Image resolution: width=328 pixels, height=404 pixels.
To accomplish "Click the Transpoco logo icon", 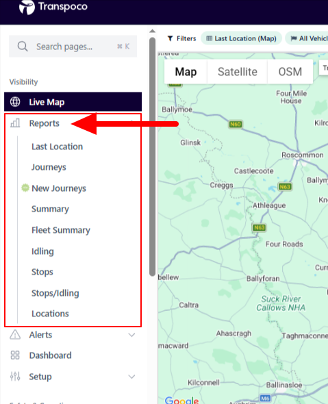I will tap(27, 7).
